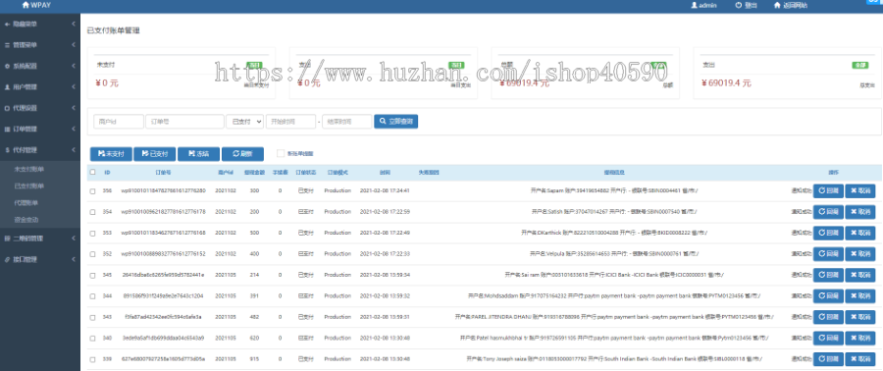This screenshot has width=883, height=371.
Task: Click the 已支付 filter button above table
Action: point(154,154)
